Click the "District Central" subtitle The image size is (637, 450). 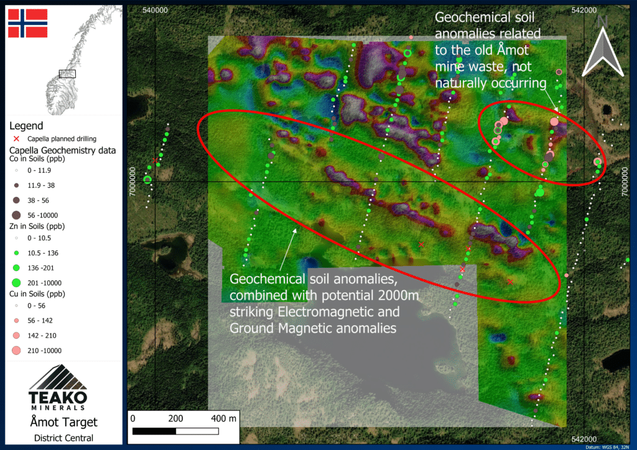click(x=64, y=438)
